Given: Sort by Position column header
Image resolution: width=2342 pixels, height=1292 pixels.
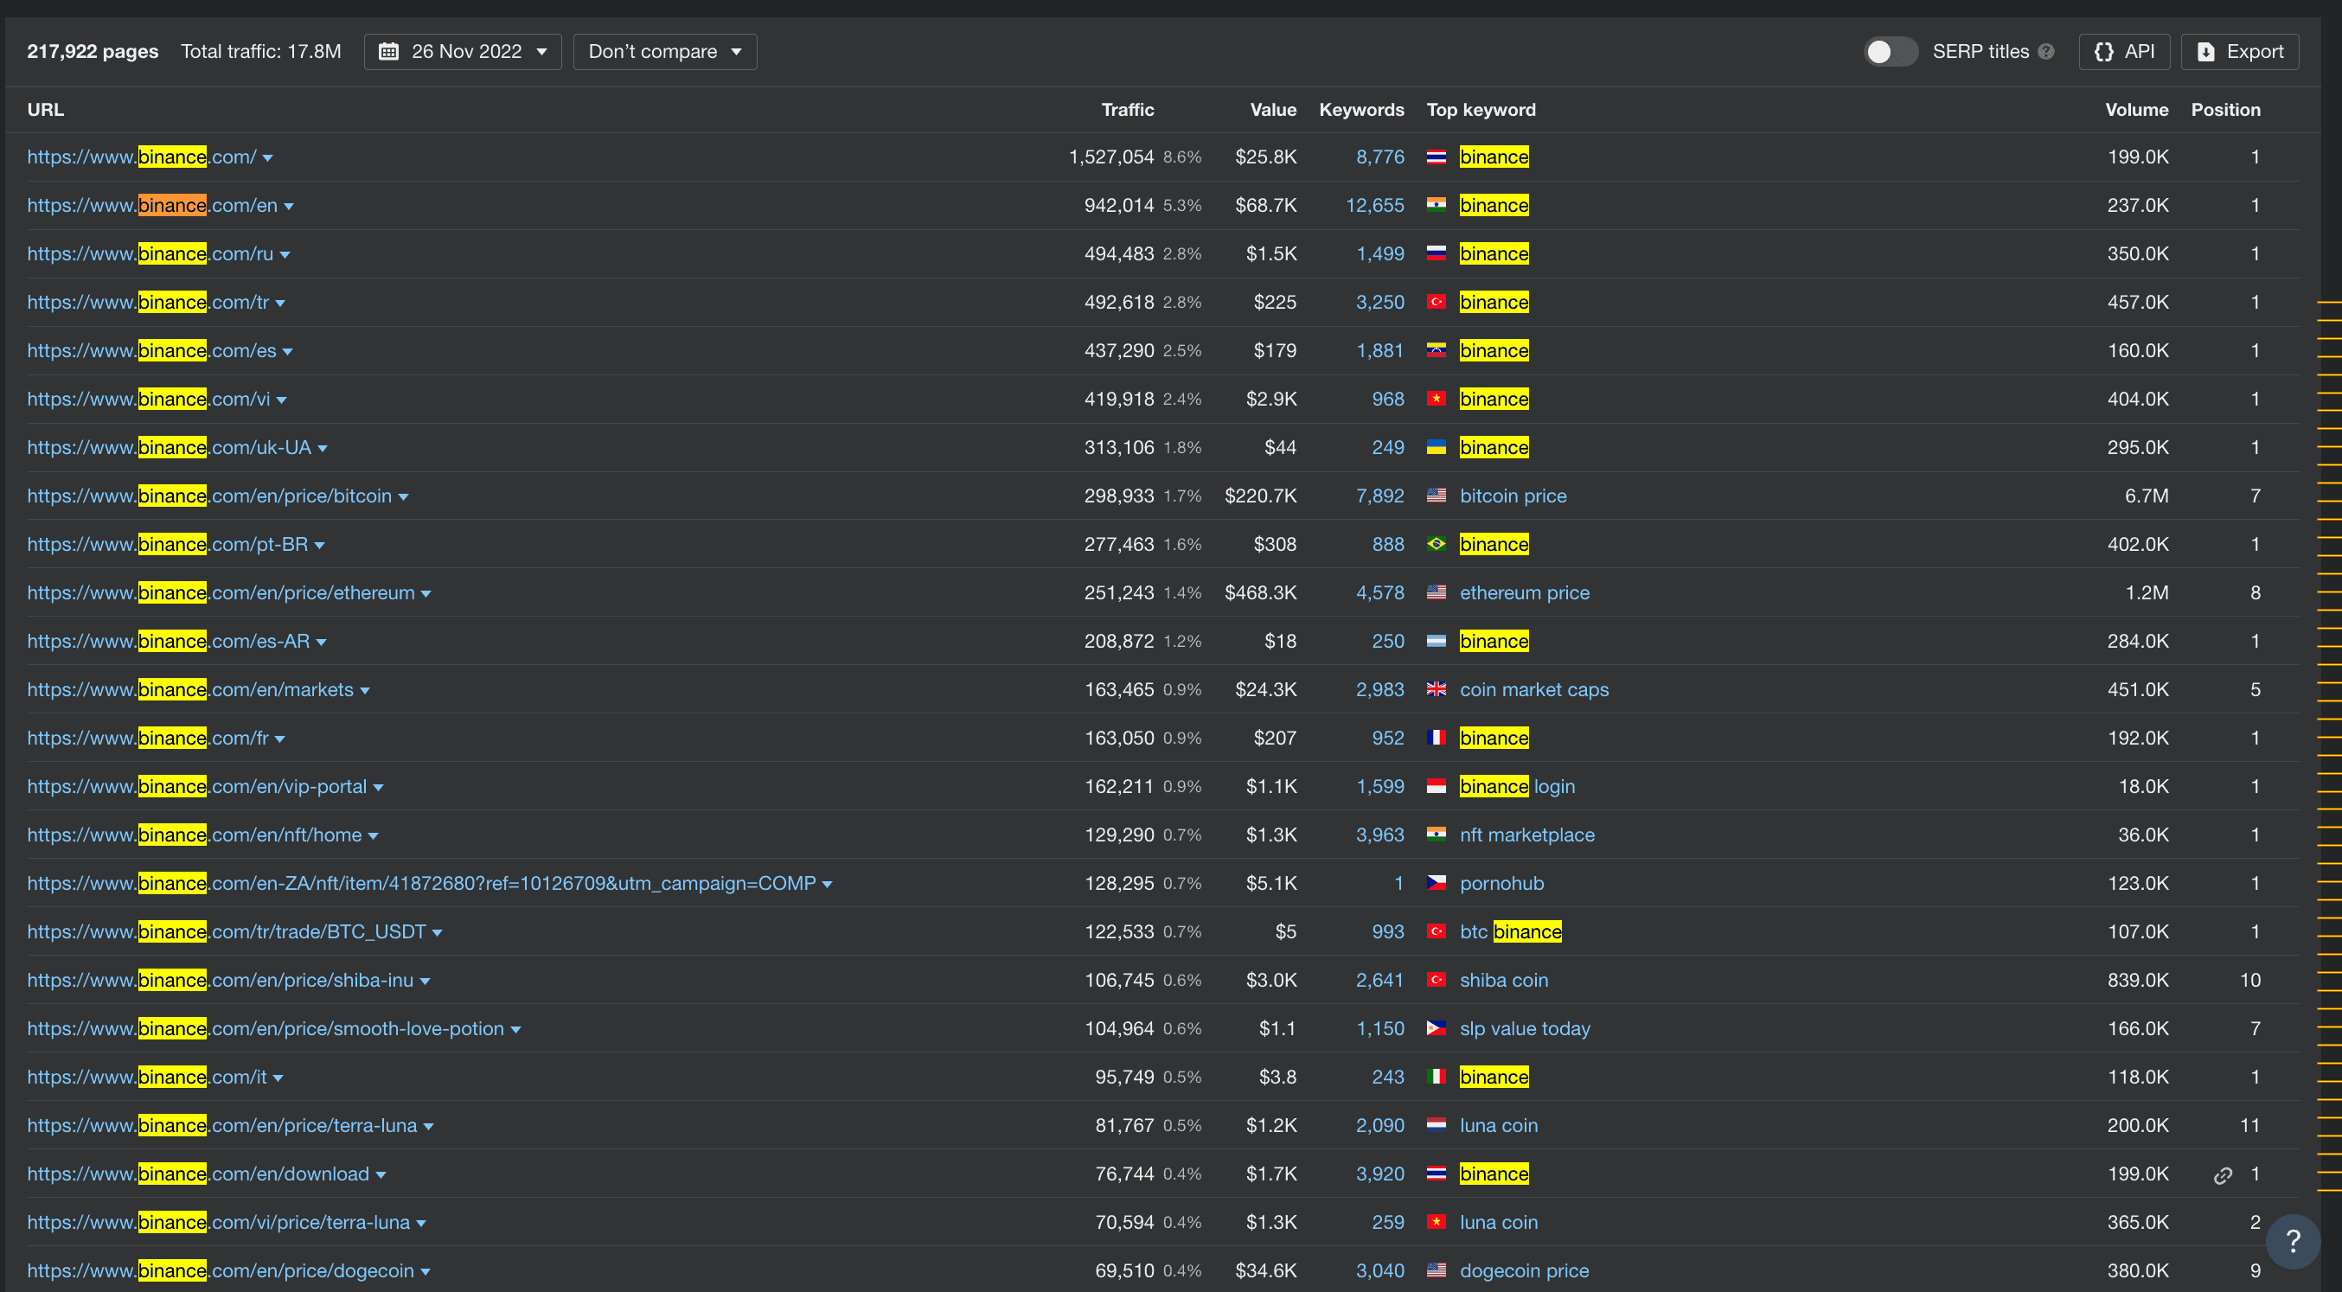Looking at the screenshot, I should pos(2224,110).
